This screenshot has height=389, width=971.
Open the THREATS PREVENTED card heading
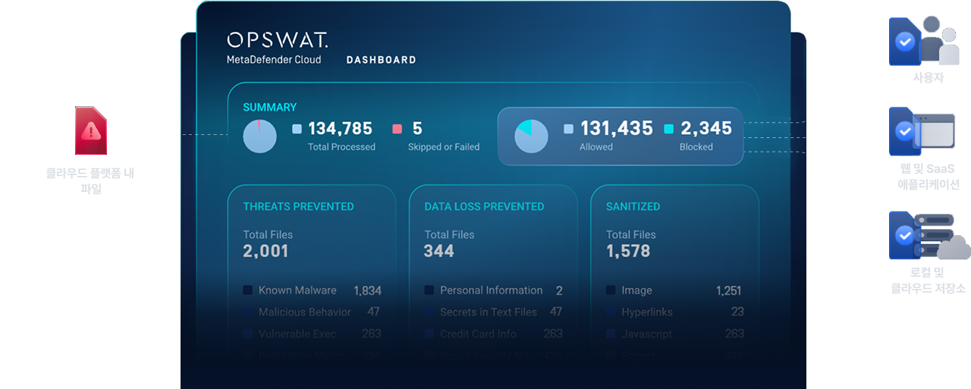click(298, 206)
